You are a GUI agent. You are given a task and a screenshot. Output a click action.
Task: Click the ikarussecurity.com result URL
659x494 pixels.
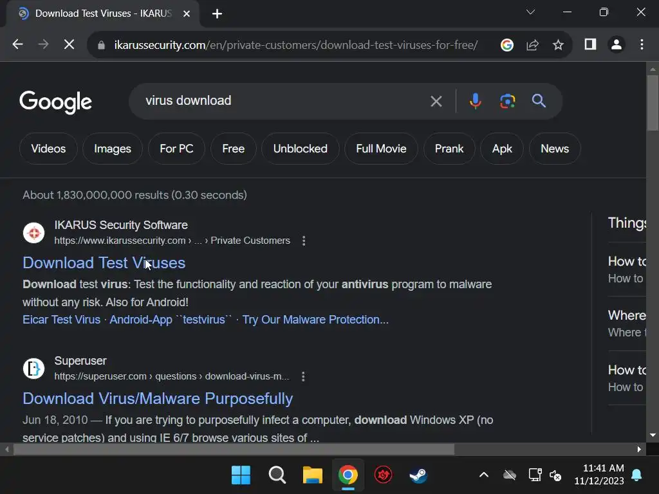172,241
